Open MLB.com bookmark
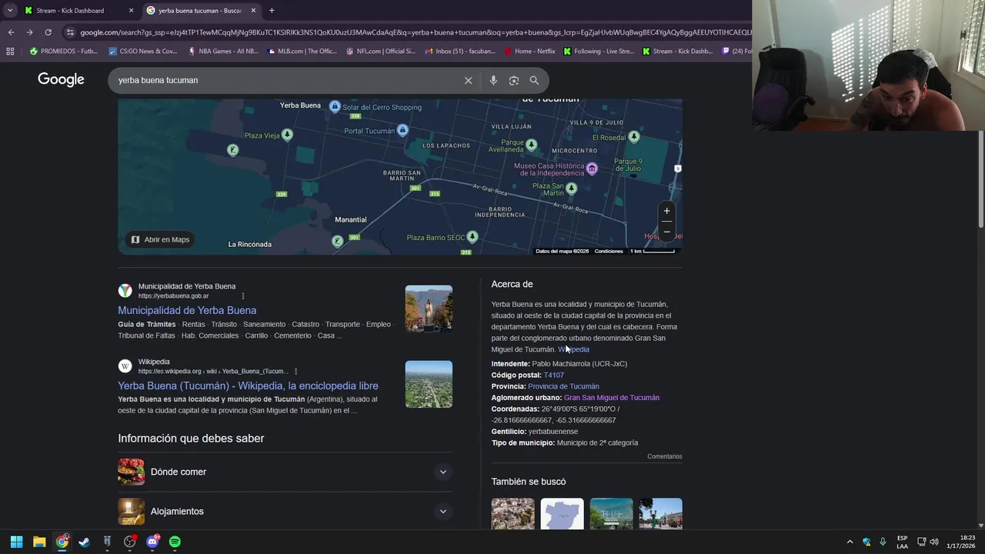This screenshot has height=554, width=985. tap(302, 52)
